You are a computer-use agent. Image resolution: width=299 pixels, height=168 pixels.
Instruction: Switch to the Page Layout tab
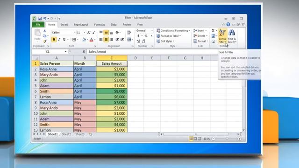[81, 25]
